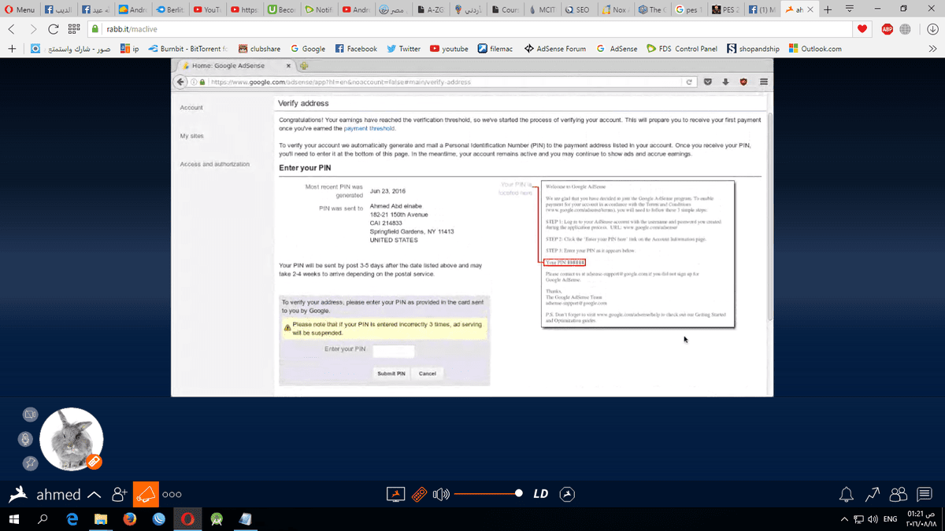This screenshot has width=945, height=531.
Task: Open the AdSense Forum bookmark
Action: pos(554,49)
